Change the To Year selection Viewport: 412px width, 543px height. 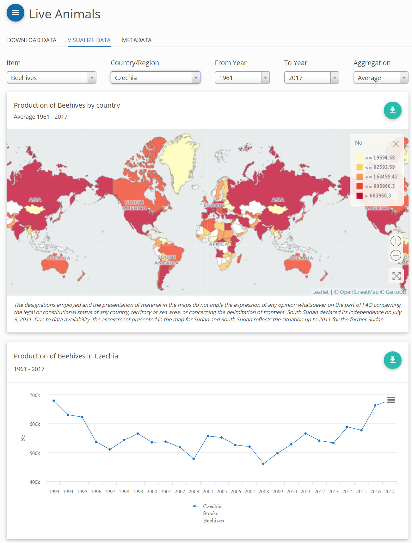tap(311, 78)
